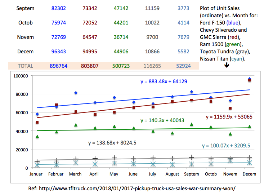The width and height of the screenshot is (273, 195).
Task: Select the red square data point for November
Action: pos(230,108)
